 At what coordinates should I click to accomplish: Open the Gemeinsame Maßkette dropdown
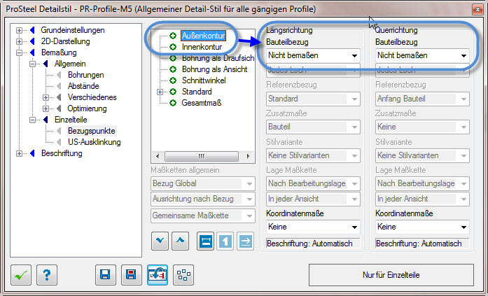203,216
